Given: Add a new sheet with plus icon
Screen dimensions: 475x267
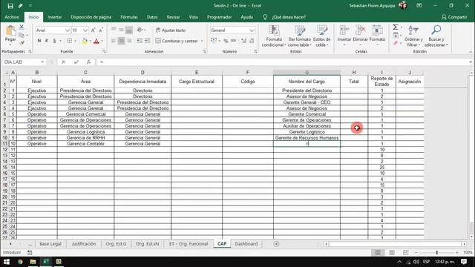Looking at the screenshot, I should point(276,244).
